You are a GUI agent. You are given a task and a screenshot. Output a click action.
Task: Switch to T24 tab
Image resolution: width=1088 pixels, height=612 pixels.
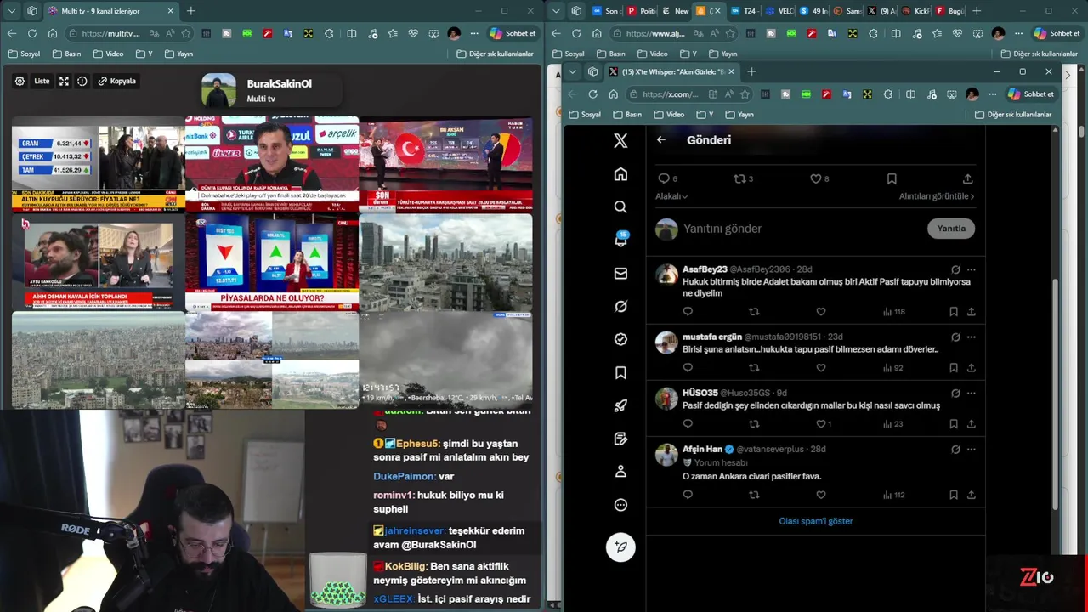click(x=743, y=11)
